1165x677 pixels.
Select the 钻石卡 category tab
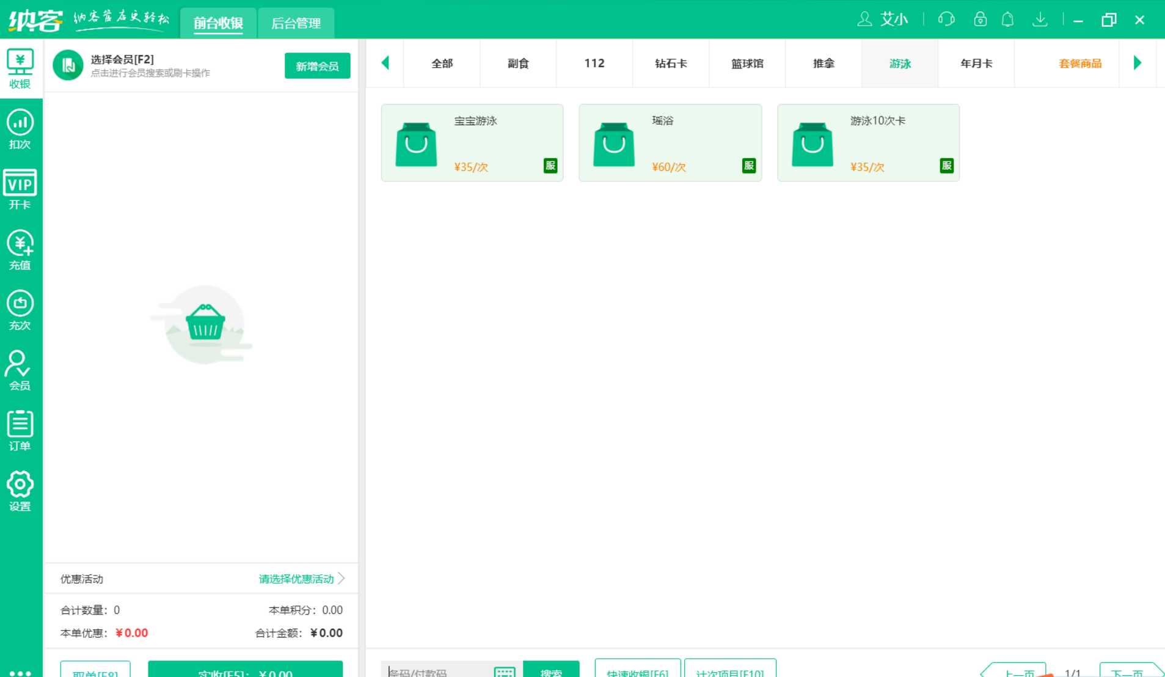[x=670, y=63]
